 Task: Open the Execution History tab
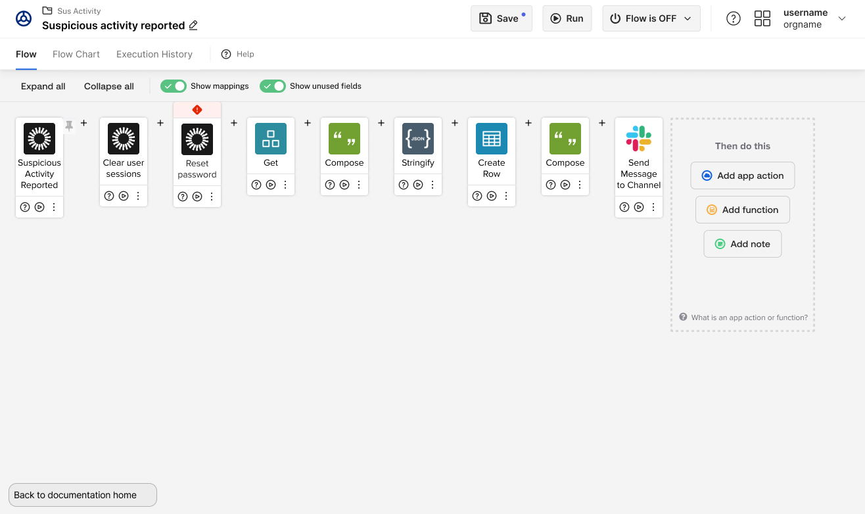coord(154,54)
